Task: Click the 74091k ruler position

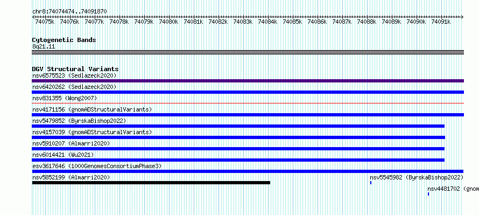Action: (x=441, y=22)
